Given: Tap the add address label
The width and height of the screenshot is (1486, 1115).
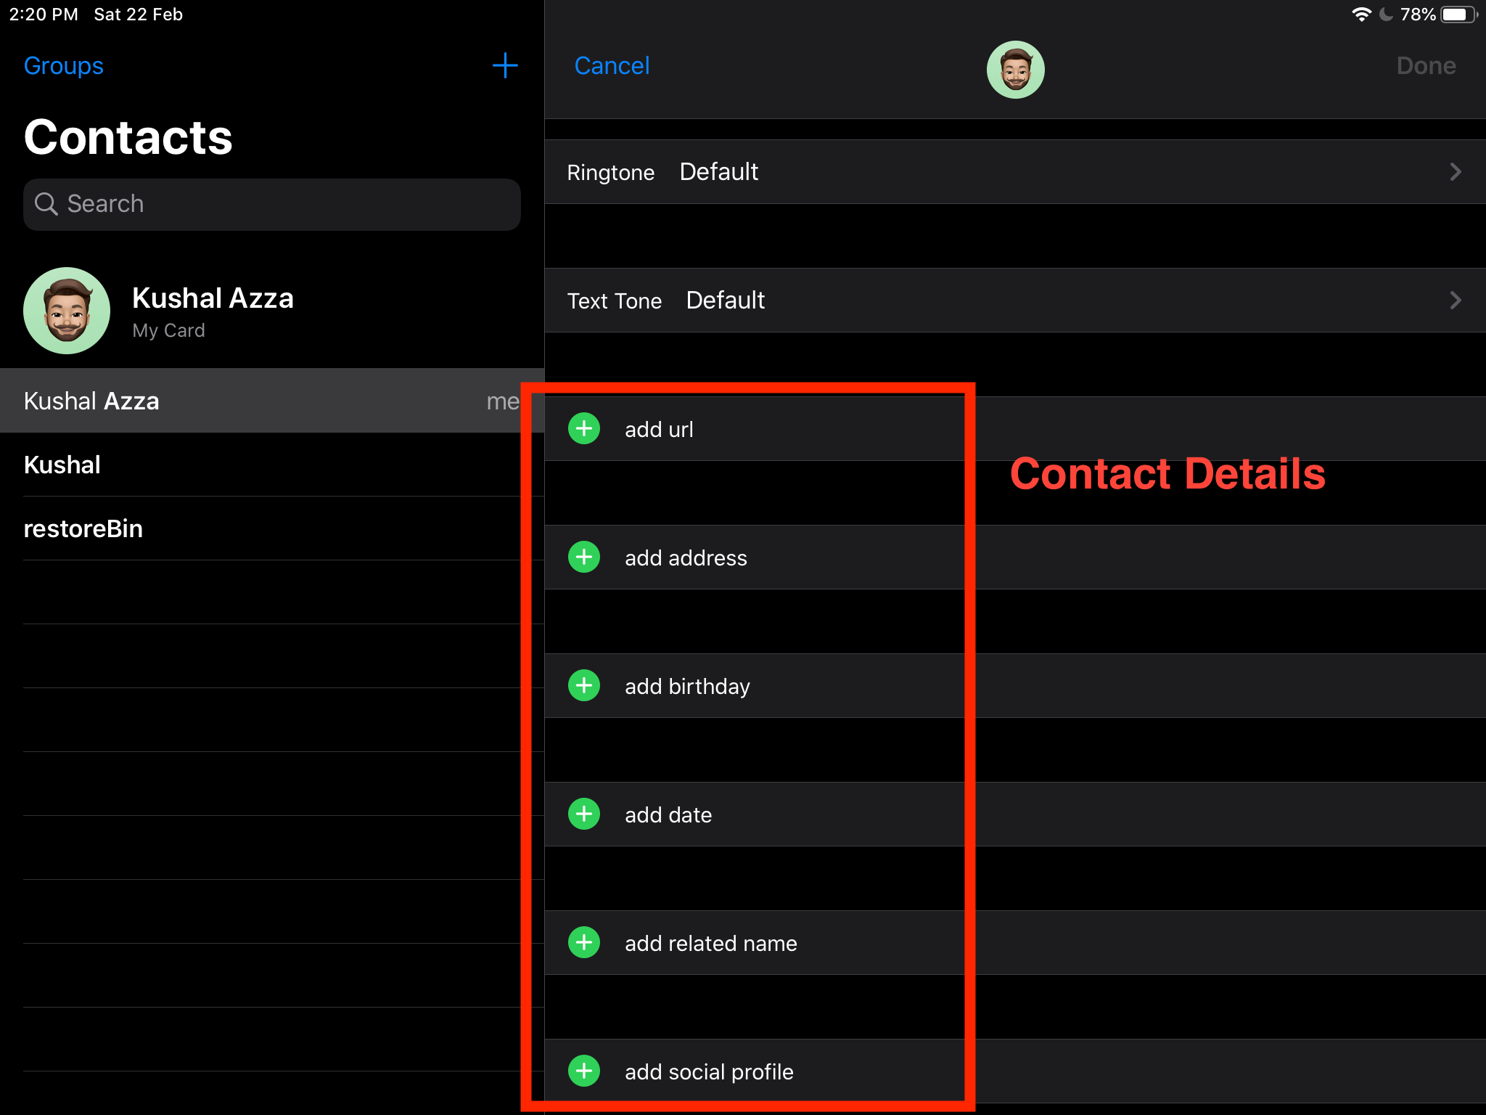Looking at the screenshot, I should pyautogui.click(x=686, y=557).
